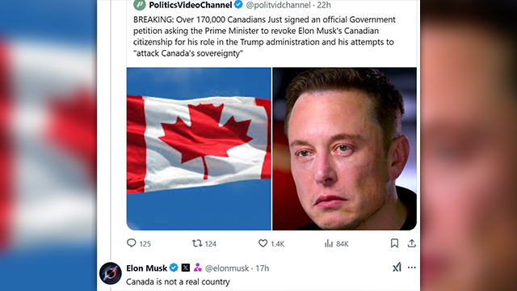The height and width of the screenshot is (291, 517).
Task: Click the share upload icon
Action: [411, 243]
